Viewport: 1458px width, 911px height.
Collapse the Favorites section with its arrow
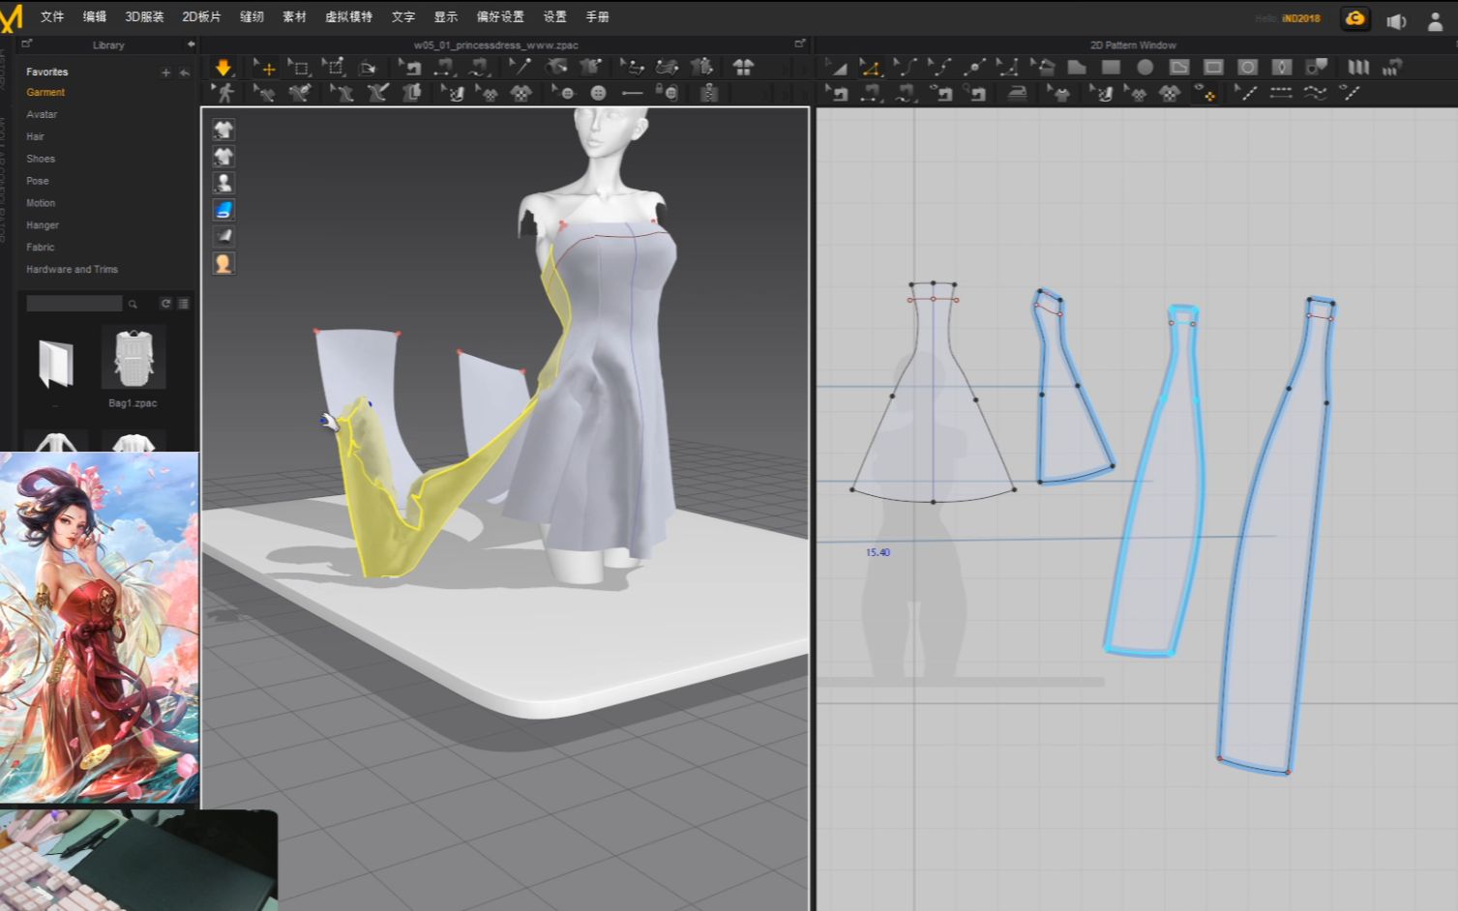pyautogui.click(x=185, y=71)
